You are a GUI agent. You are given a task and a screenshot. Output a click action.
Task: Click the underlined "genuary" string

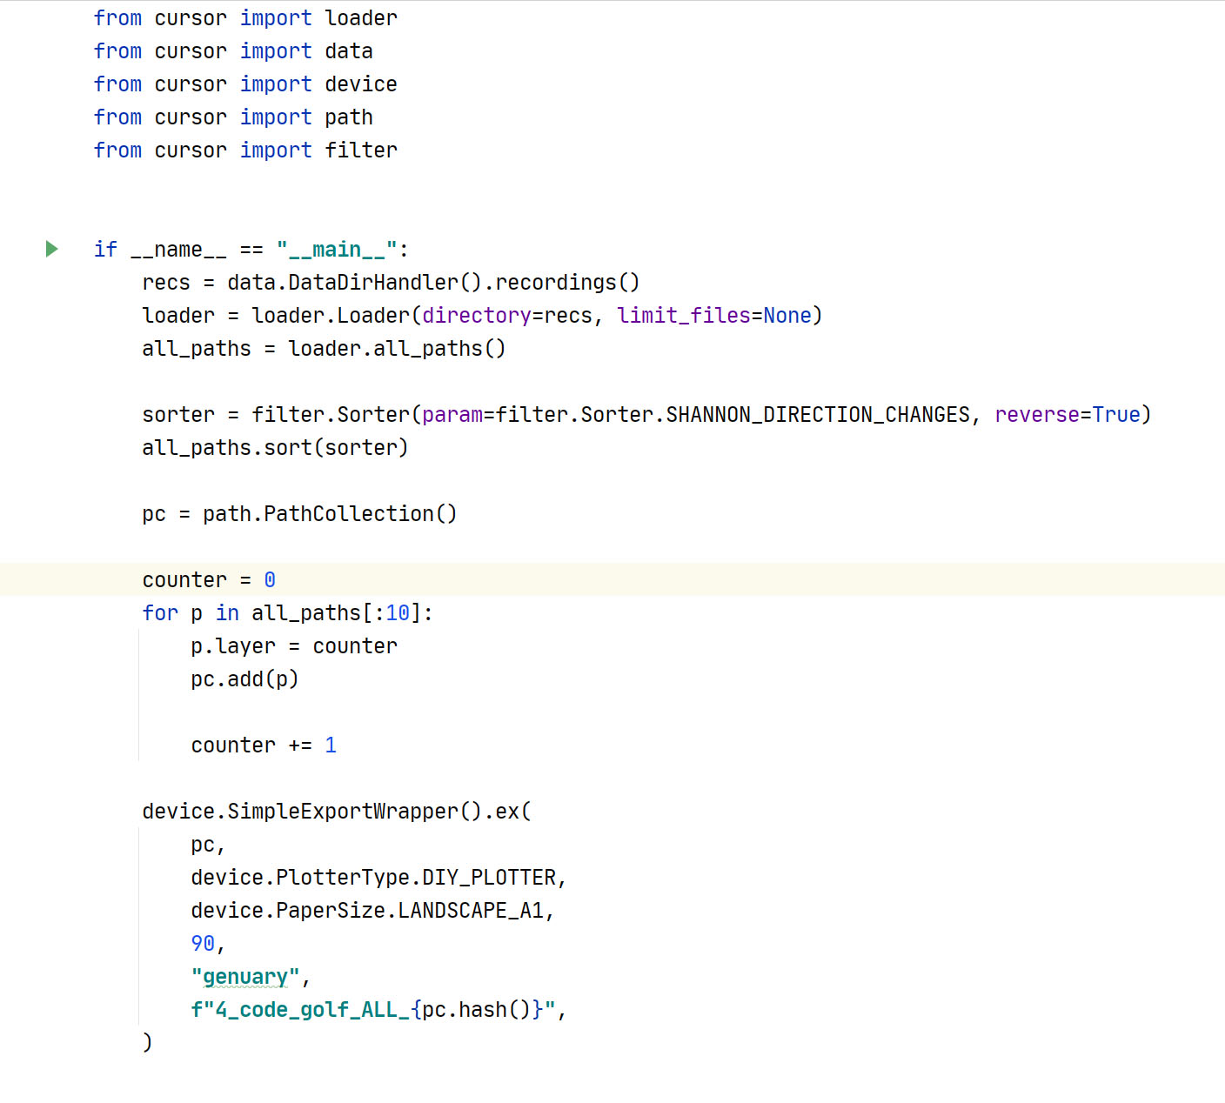pos(244,977)
